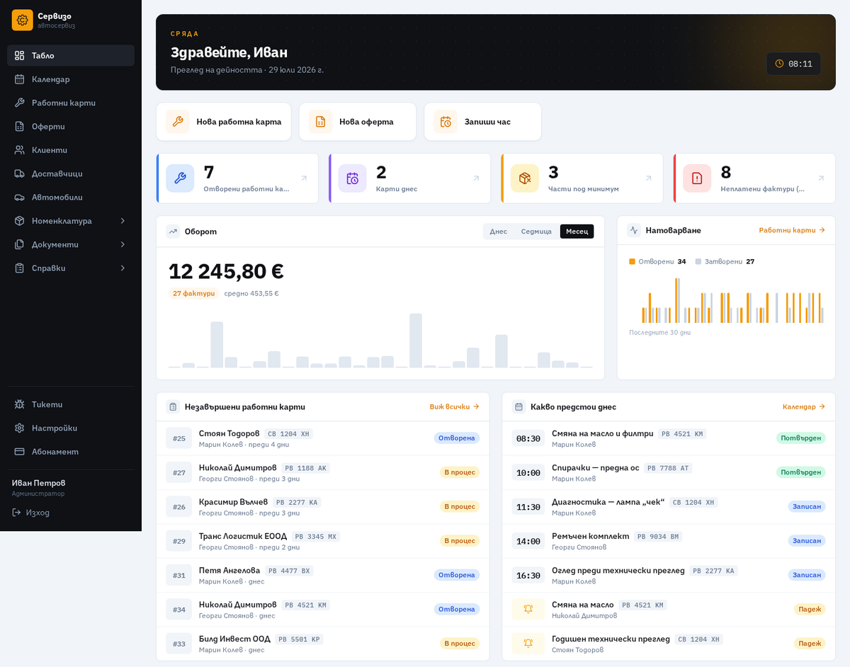This screenshot has width=850, height=667.
Task: Click the red Неплатени фактури alert icon
Action: (x=697, y=178)
